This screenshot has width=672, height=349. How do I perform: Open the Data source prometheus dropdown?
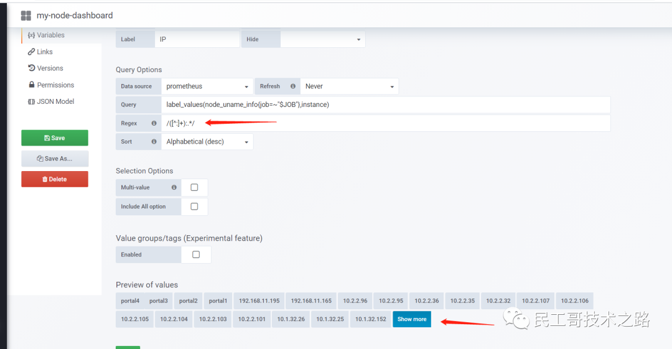pos(207,86)
